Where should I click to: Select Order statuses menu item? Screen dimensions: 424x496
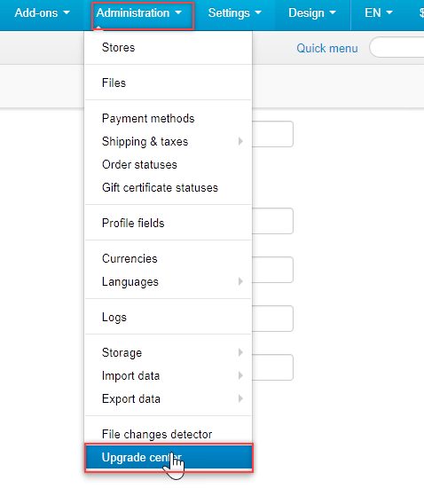(169, 164)
